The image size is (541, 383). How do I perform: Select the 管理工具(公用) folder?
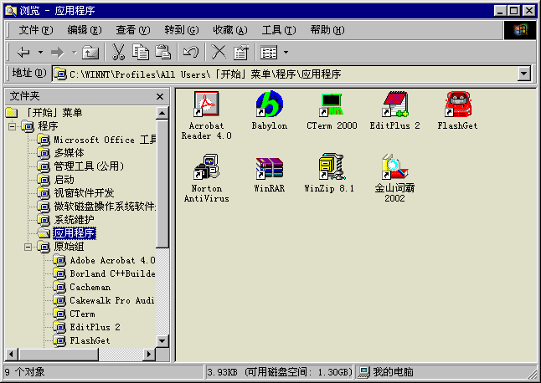coord(89,166)
